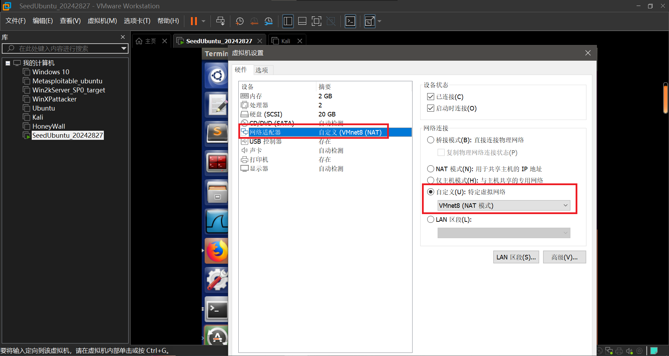The image size is (669, 356).
Task: Toggle the 启动时连接(O) checkbox
Action: (x=431, y=108)
